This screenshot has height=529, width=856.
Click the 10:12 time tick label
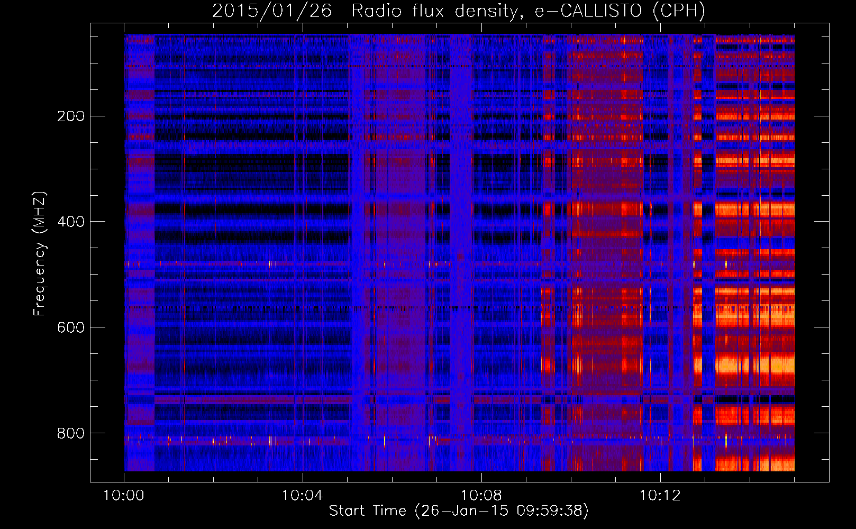(x=660, y=496)
